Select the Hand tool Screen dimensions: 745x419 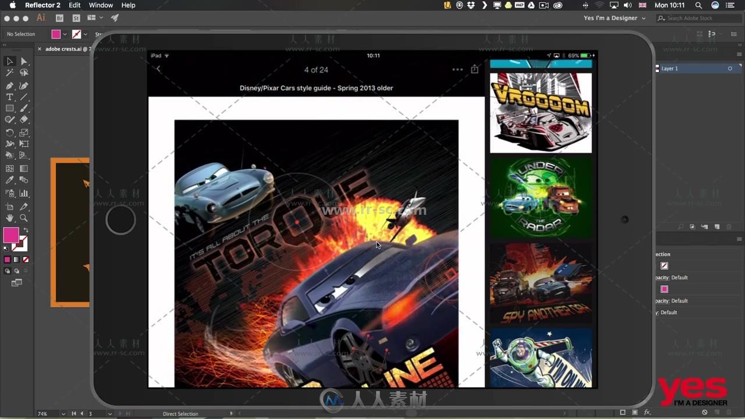10,218
